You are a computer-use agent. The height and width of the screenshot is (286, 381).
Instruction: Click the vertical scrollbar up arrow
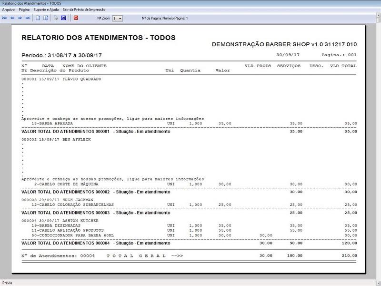point(378,15)
